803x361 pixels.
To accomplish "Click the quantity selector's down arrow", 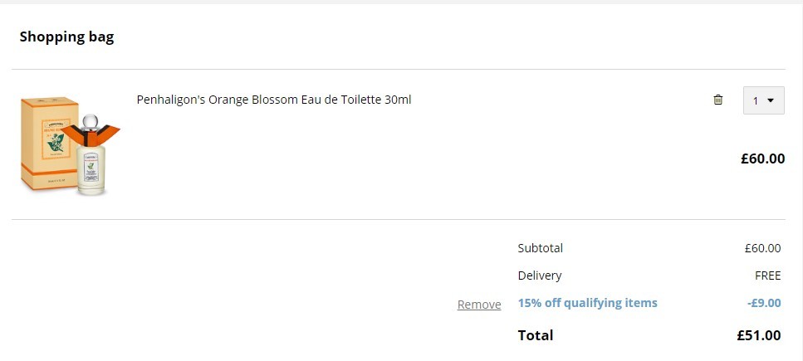I will (x=771, y=101).
